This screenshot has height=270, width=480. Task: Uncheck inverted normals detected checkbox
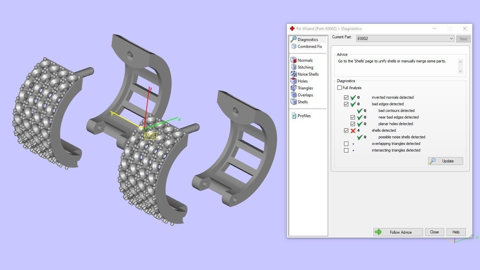click(346, 97)
